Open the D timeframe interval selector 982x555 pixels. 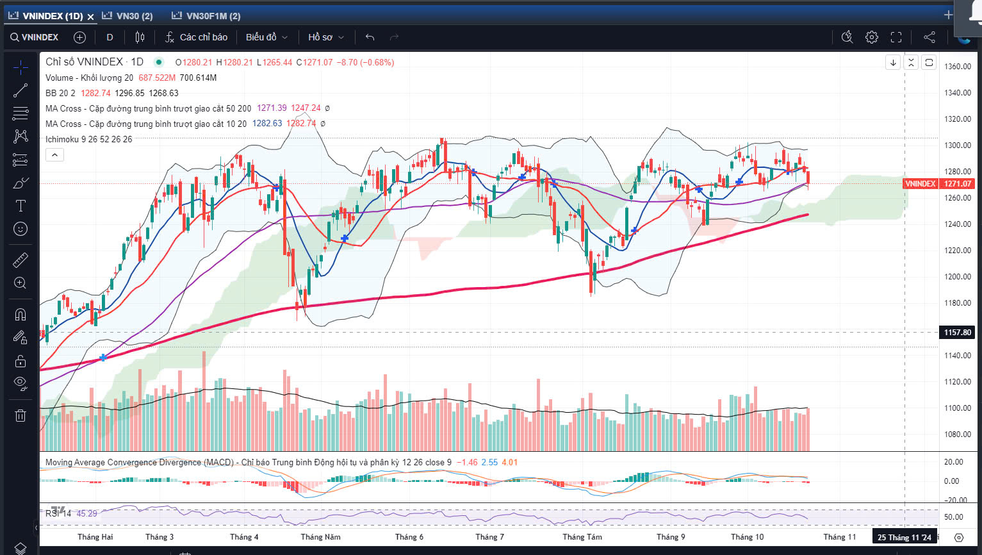point(110,37)
